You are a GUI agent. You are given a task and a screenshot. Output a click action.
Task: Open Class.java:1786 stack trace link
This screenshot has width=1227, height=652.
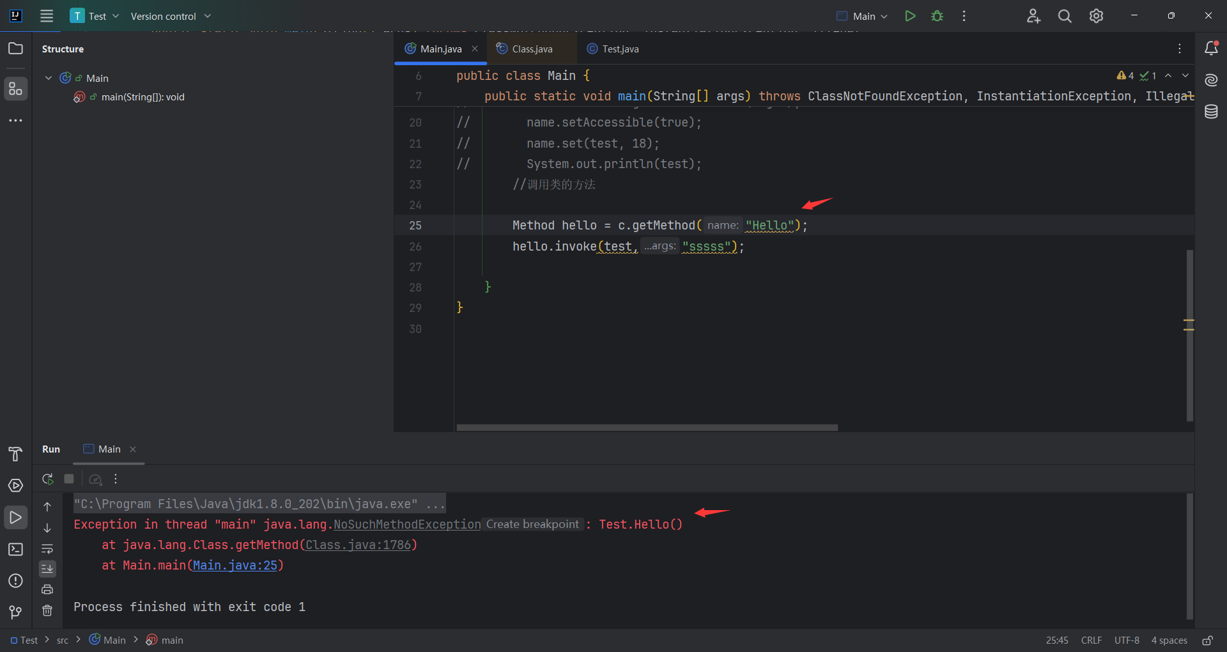(x=358, y=545)
